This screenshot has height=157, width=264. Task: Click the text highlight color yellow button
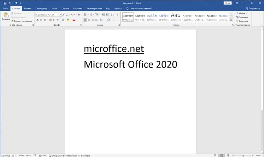pyautogui.click(x=68, y=20)
